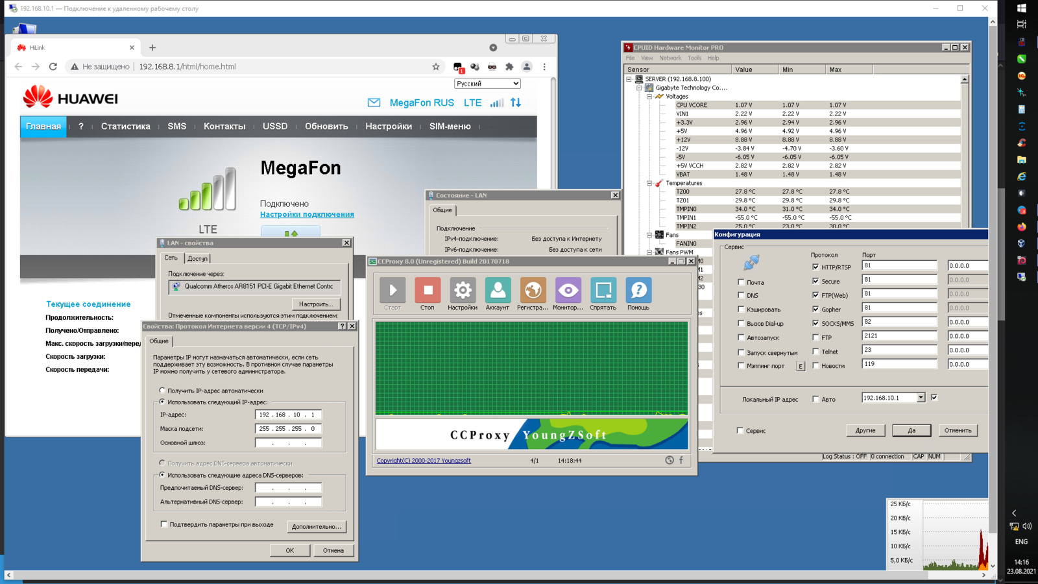Collapse the Temperatures tree node
1038x584 pixels.
[x=649, y=183]
